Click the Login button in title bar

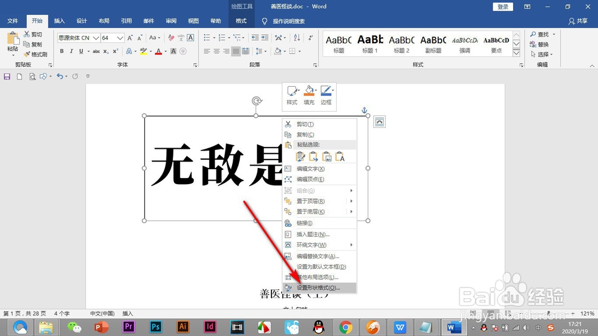tap(503, 7)
